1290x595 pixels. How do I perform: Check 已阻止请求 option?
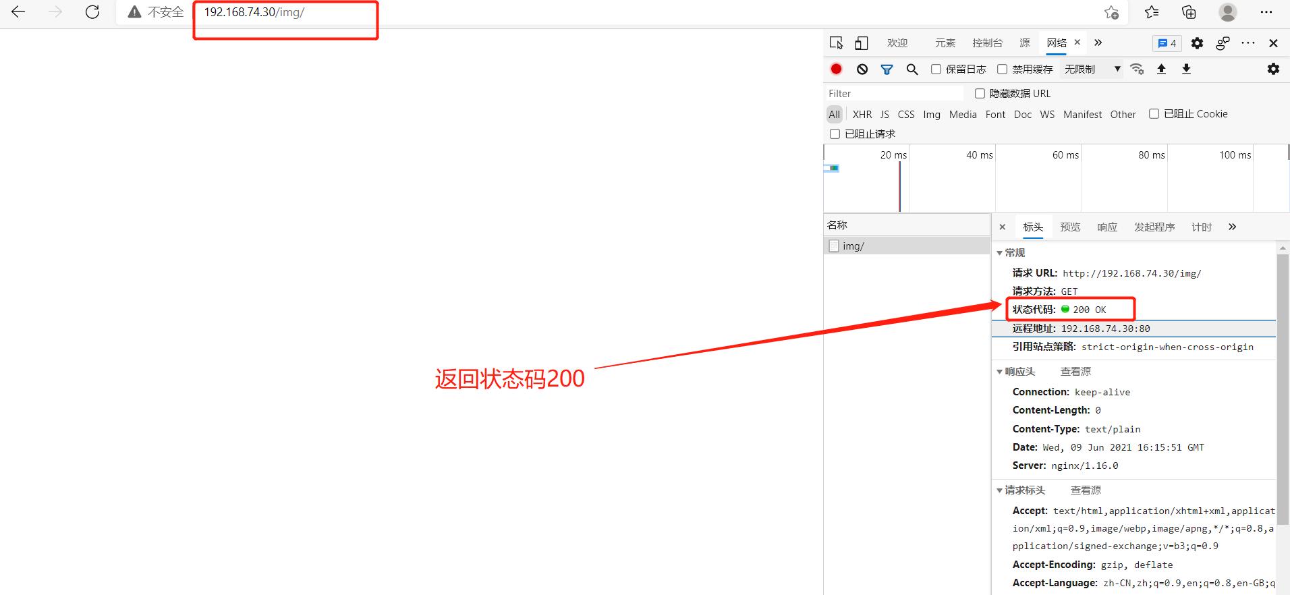click(835, 134)
